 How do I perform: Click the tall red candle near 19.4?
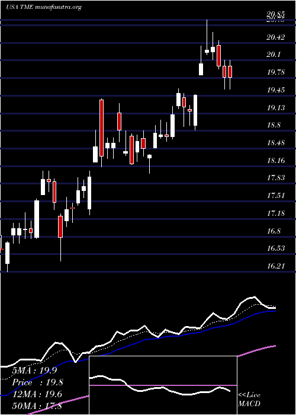coord(101,128)
